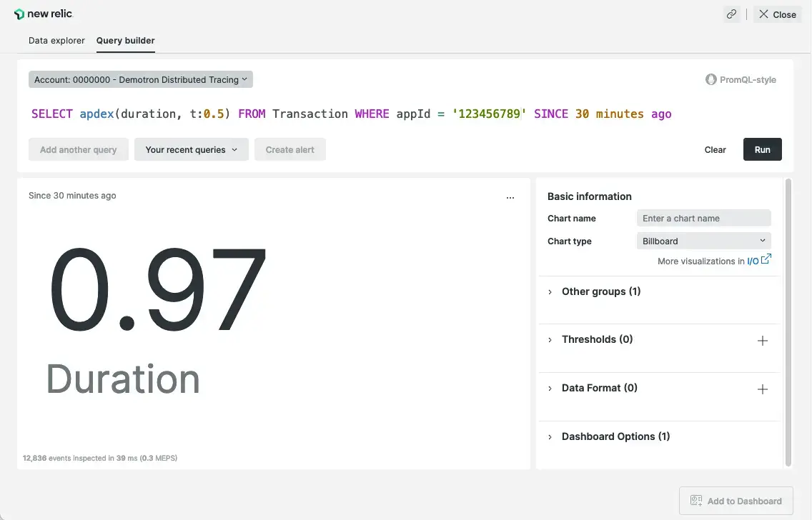This screenshot has width=812, height=520.
Task: Clear the current query
Action: [715, 150]
